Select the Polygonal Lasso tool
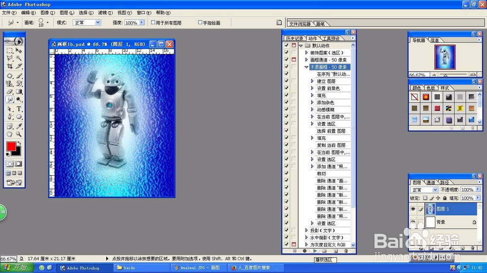 10,58
